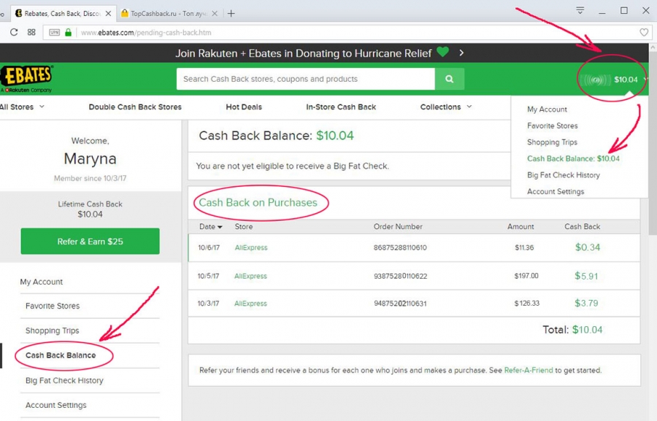657x421 pixels.
Task: Click the Ebates logo
Action: pyautogui.click(x=27, y=78)
